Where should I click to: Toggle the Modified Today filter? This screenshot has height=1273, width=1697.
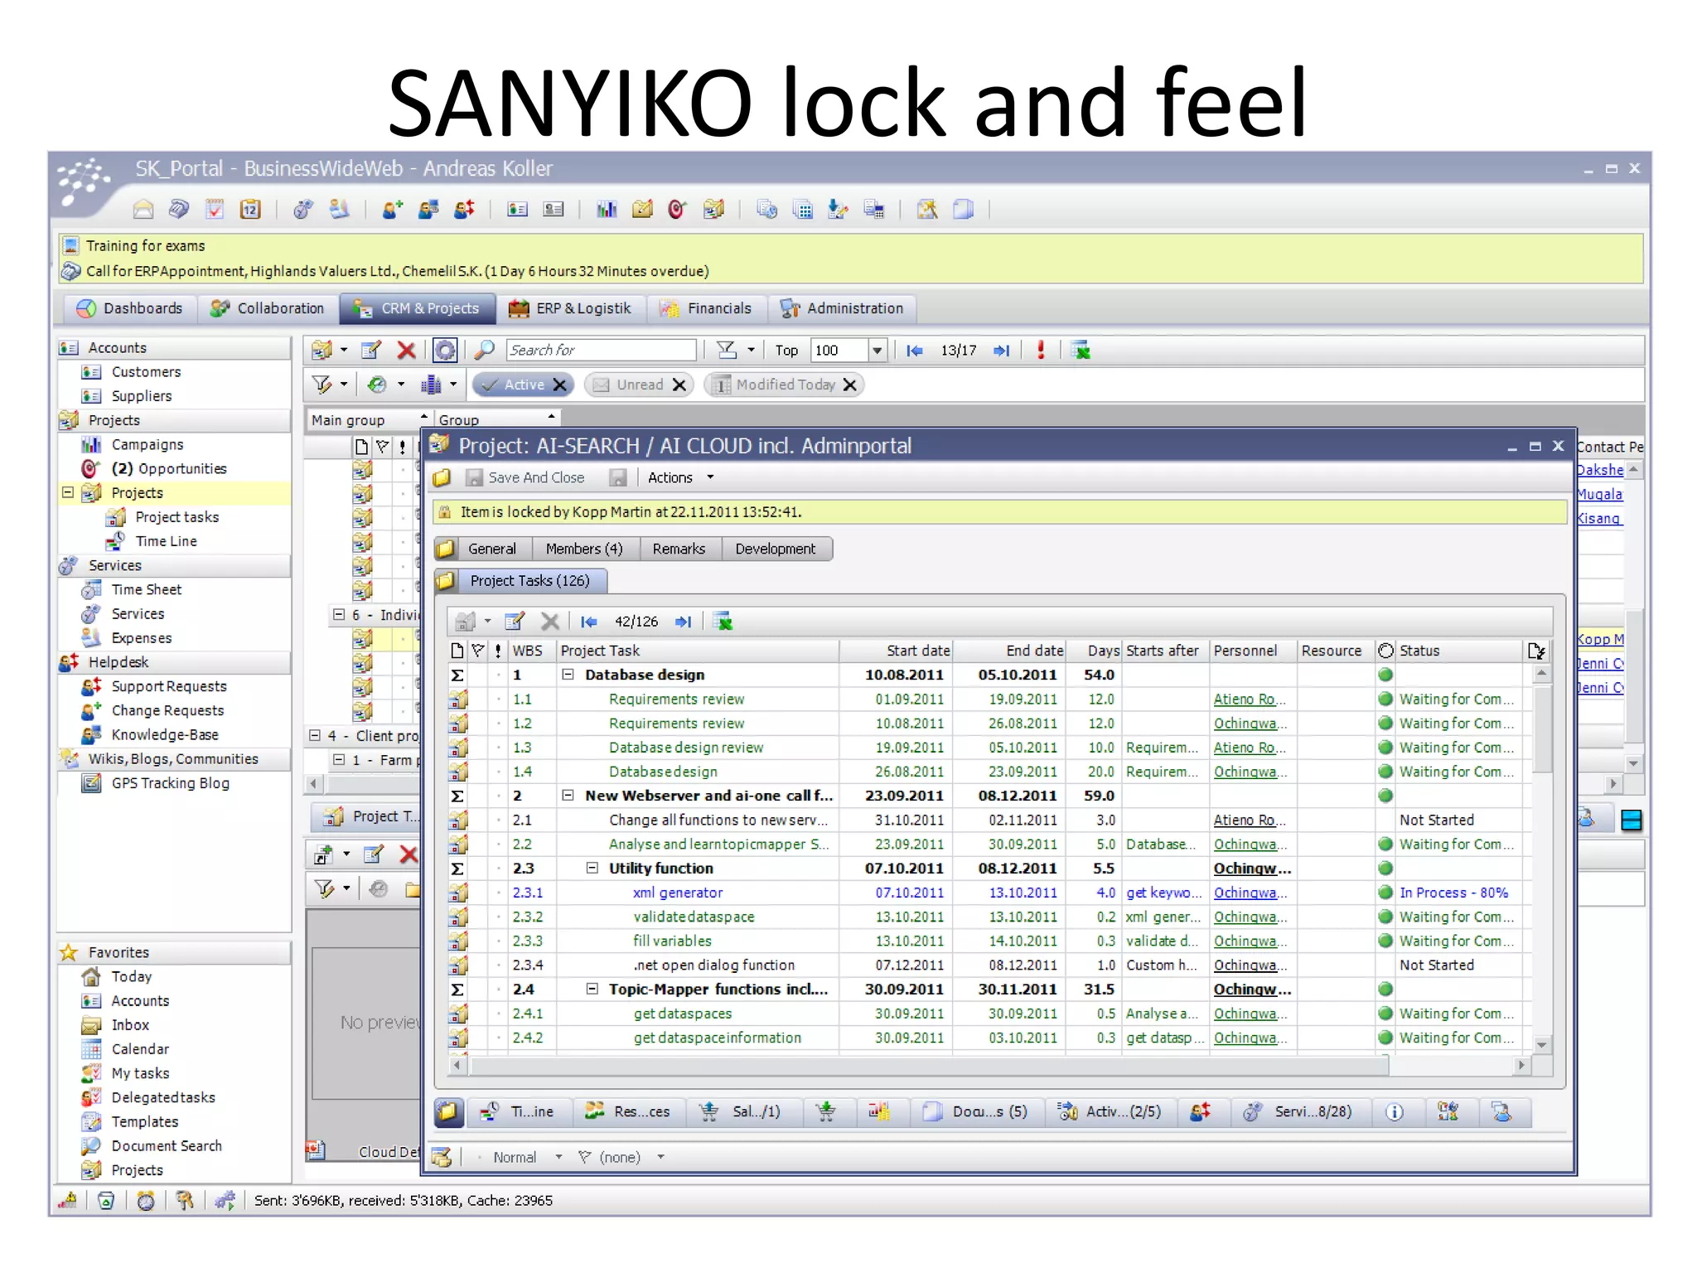pyautogui.click(x=784, y=385)
